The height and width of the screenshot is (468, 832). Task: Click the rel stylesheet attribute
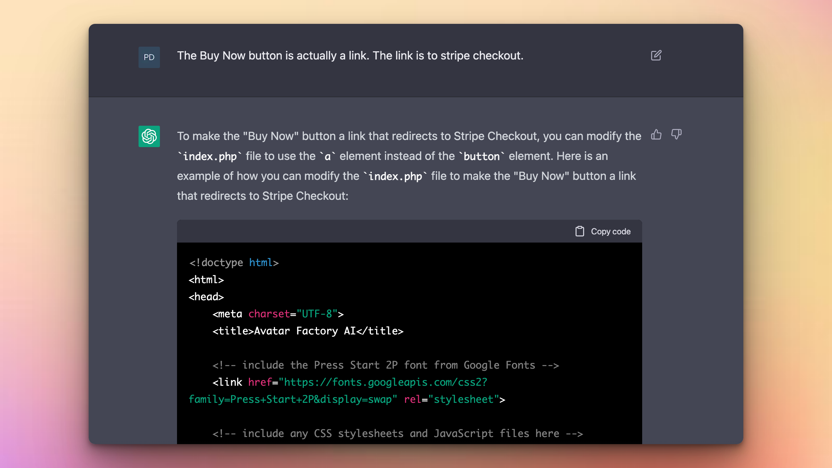tap(454, 399)
